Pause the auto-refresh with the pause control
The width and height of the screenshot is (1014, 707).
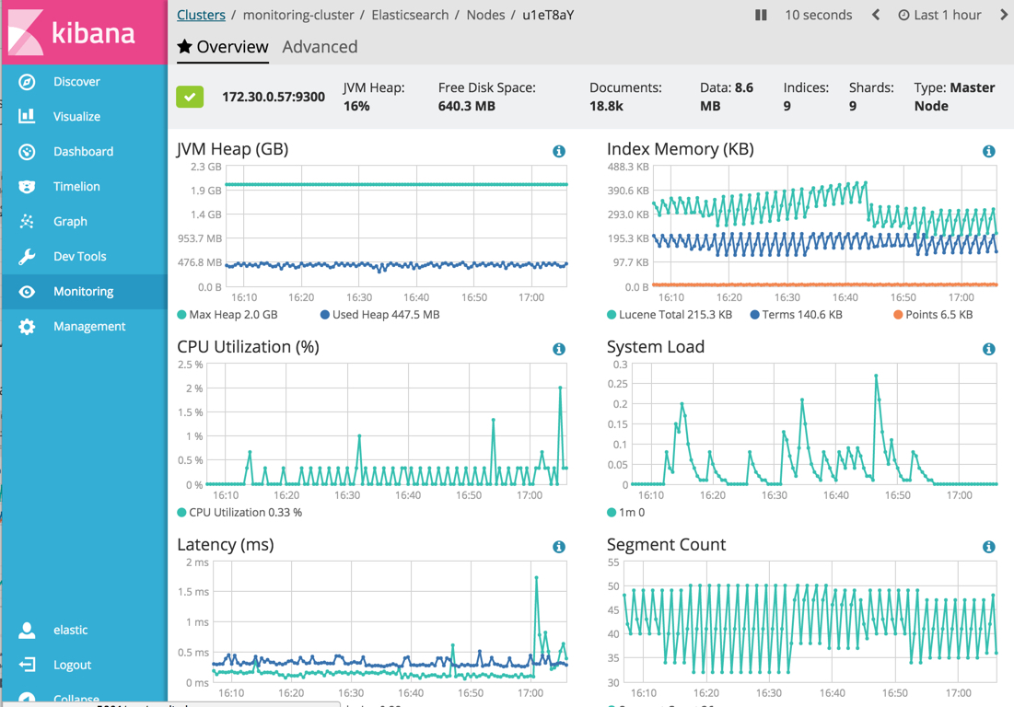coord(759,15)
